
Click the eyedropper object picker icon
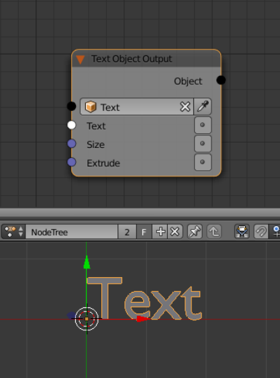[203, 106]
